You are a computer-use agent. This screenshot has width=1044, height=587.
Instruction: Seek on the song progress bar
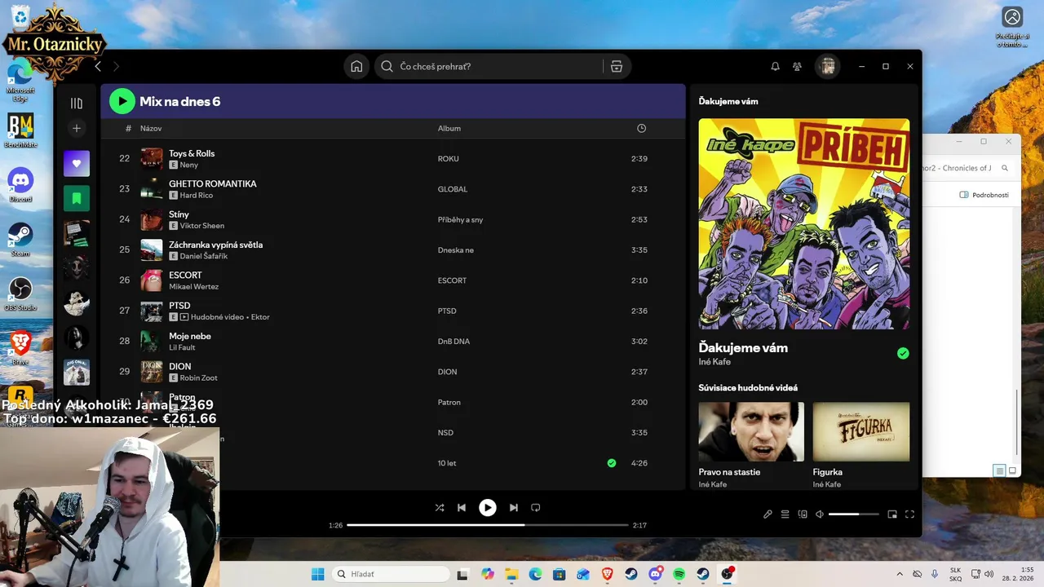coord(487,525)
